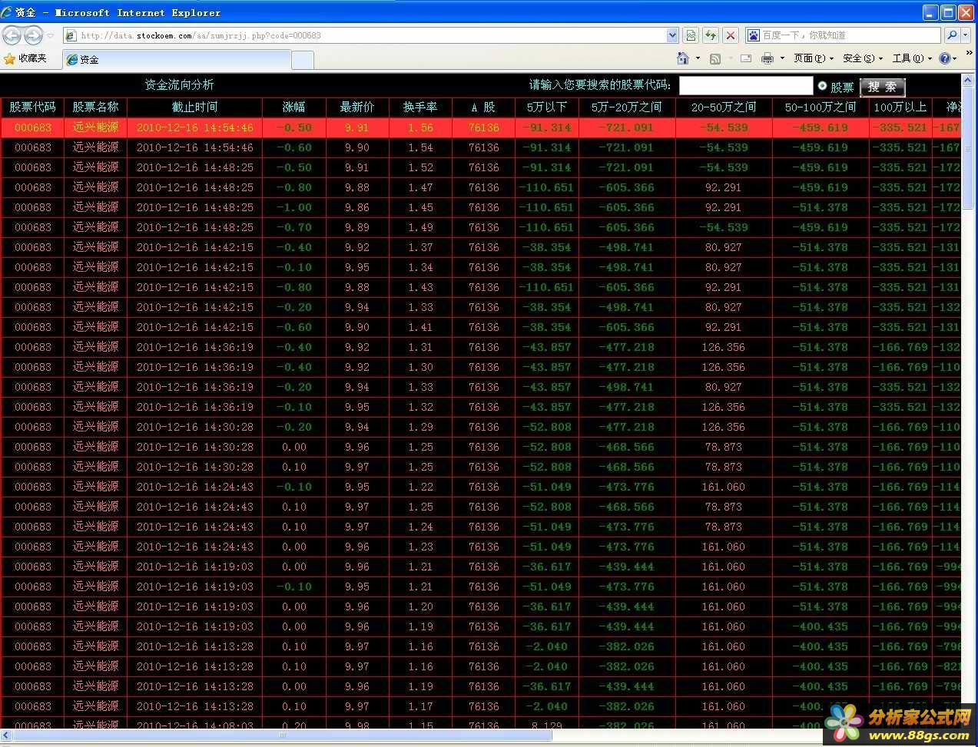978x747 pixels.
Task: Open the 页面(P) menu
Action: click(813, 58)
